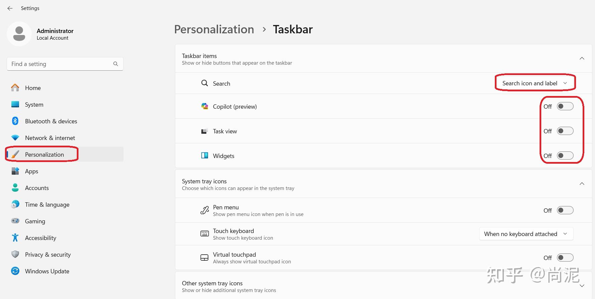Click the search magnifier in Find a setting
The width and height of the screenshot is (595, 299).
pos(116,64)
